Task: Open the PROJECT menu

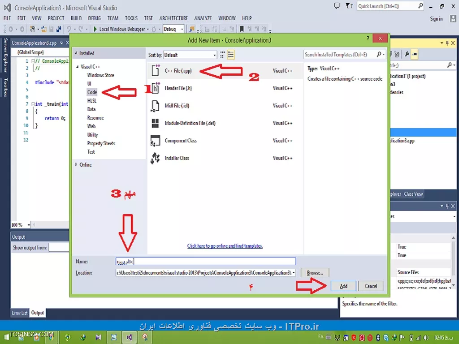Action: (56, 18)
